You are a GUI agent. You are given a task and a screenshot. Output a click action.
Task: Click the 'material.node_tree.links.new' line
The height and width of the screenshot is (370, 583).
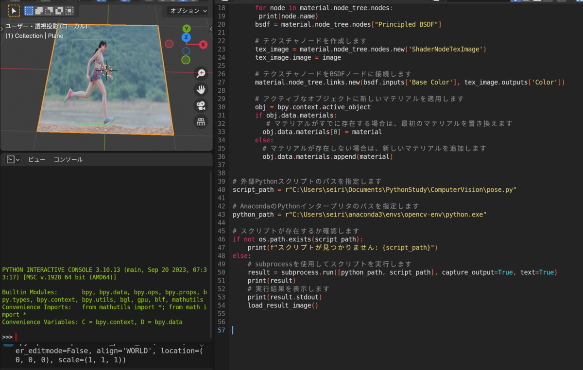pos(410,82)
